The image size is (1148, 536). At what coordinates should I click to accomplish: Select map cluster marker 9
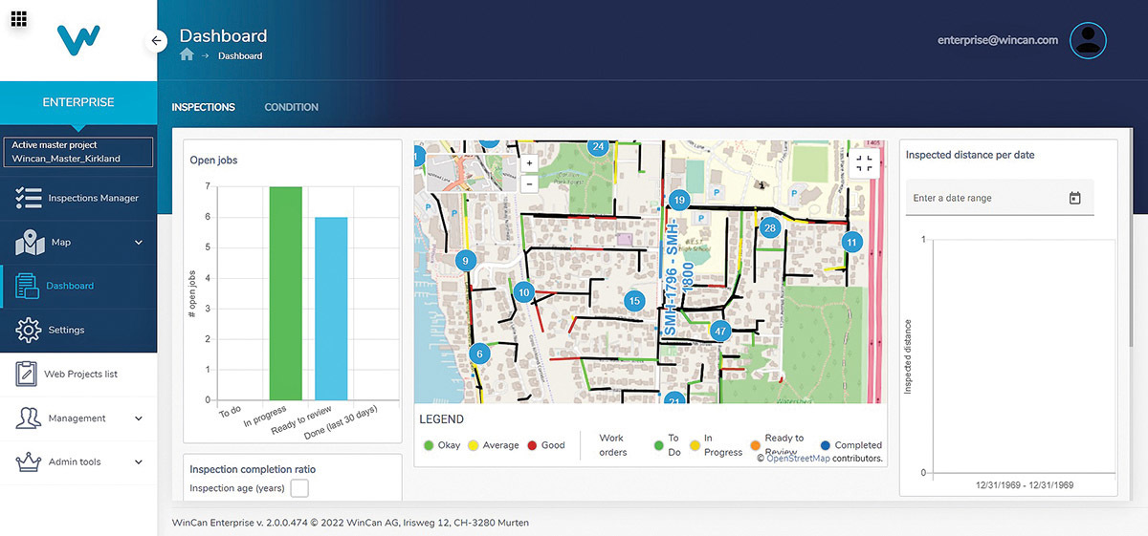465,260
